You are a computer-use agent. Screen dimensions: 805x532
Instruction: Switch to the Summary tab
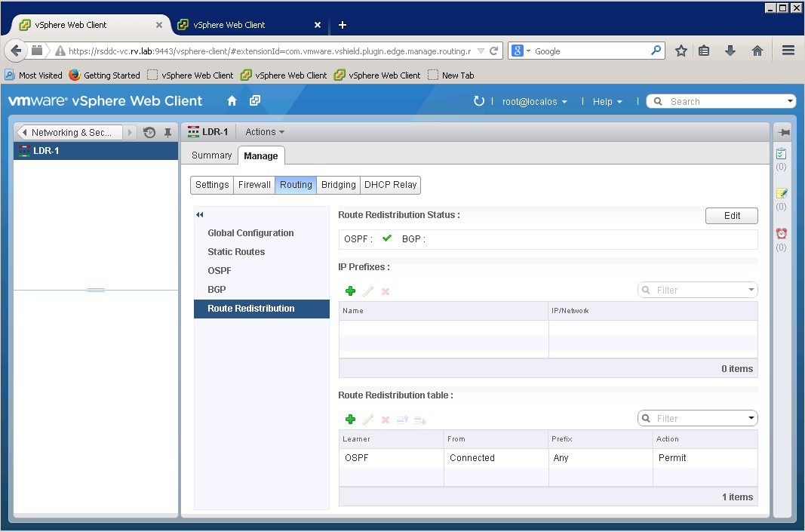coord(211,155)
